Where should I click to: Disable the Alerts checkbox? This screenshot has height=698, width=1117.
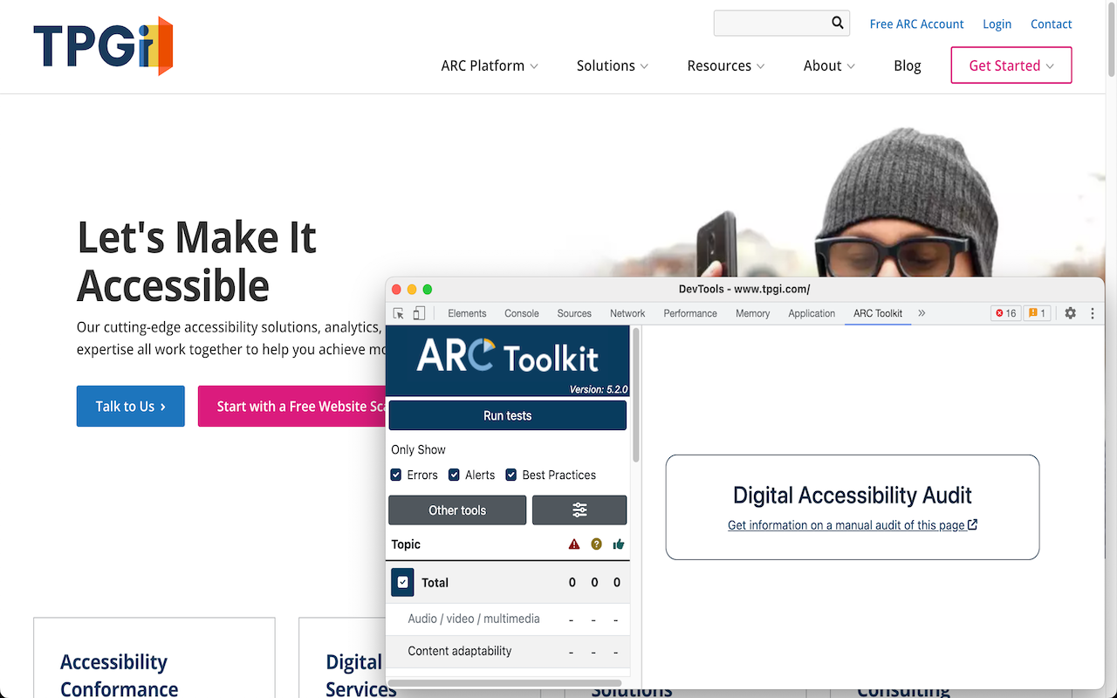(454, 475)
